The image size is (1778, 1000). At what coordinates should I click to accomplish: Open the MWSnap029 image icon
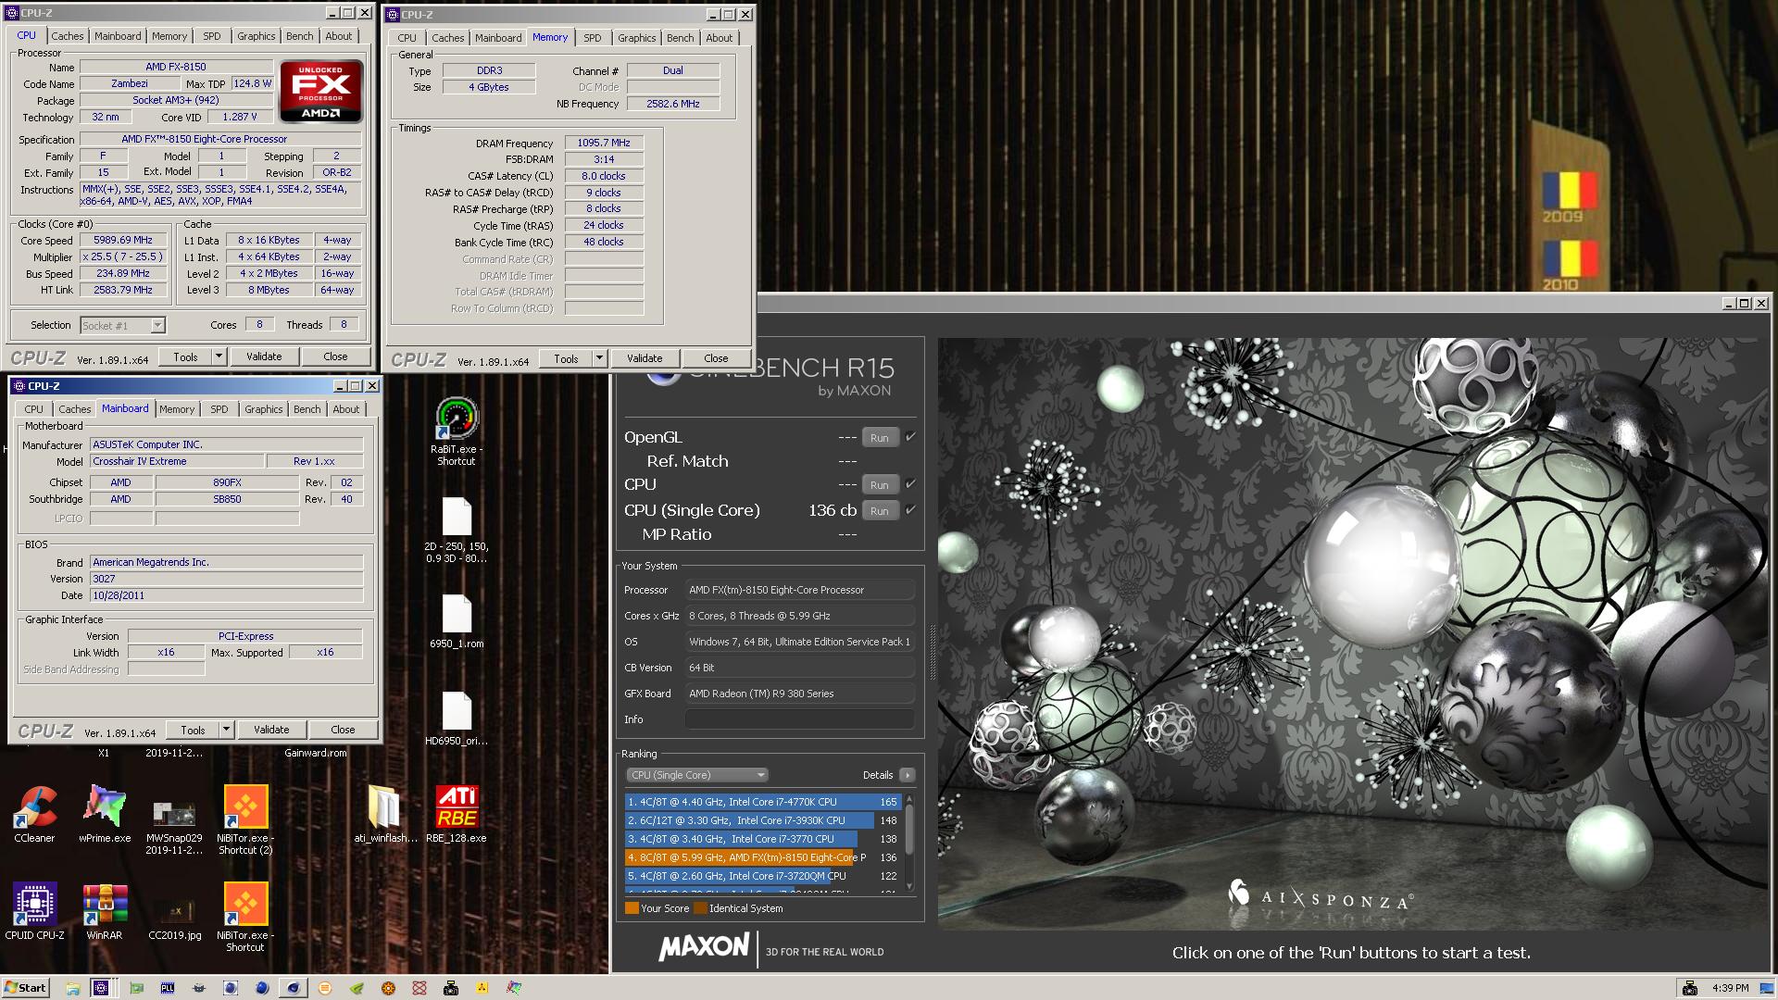174,820
